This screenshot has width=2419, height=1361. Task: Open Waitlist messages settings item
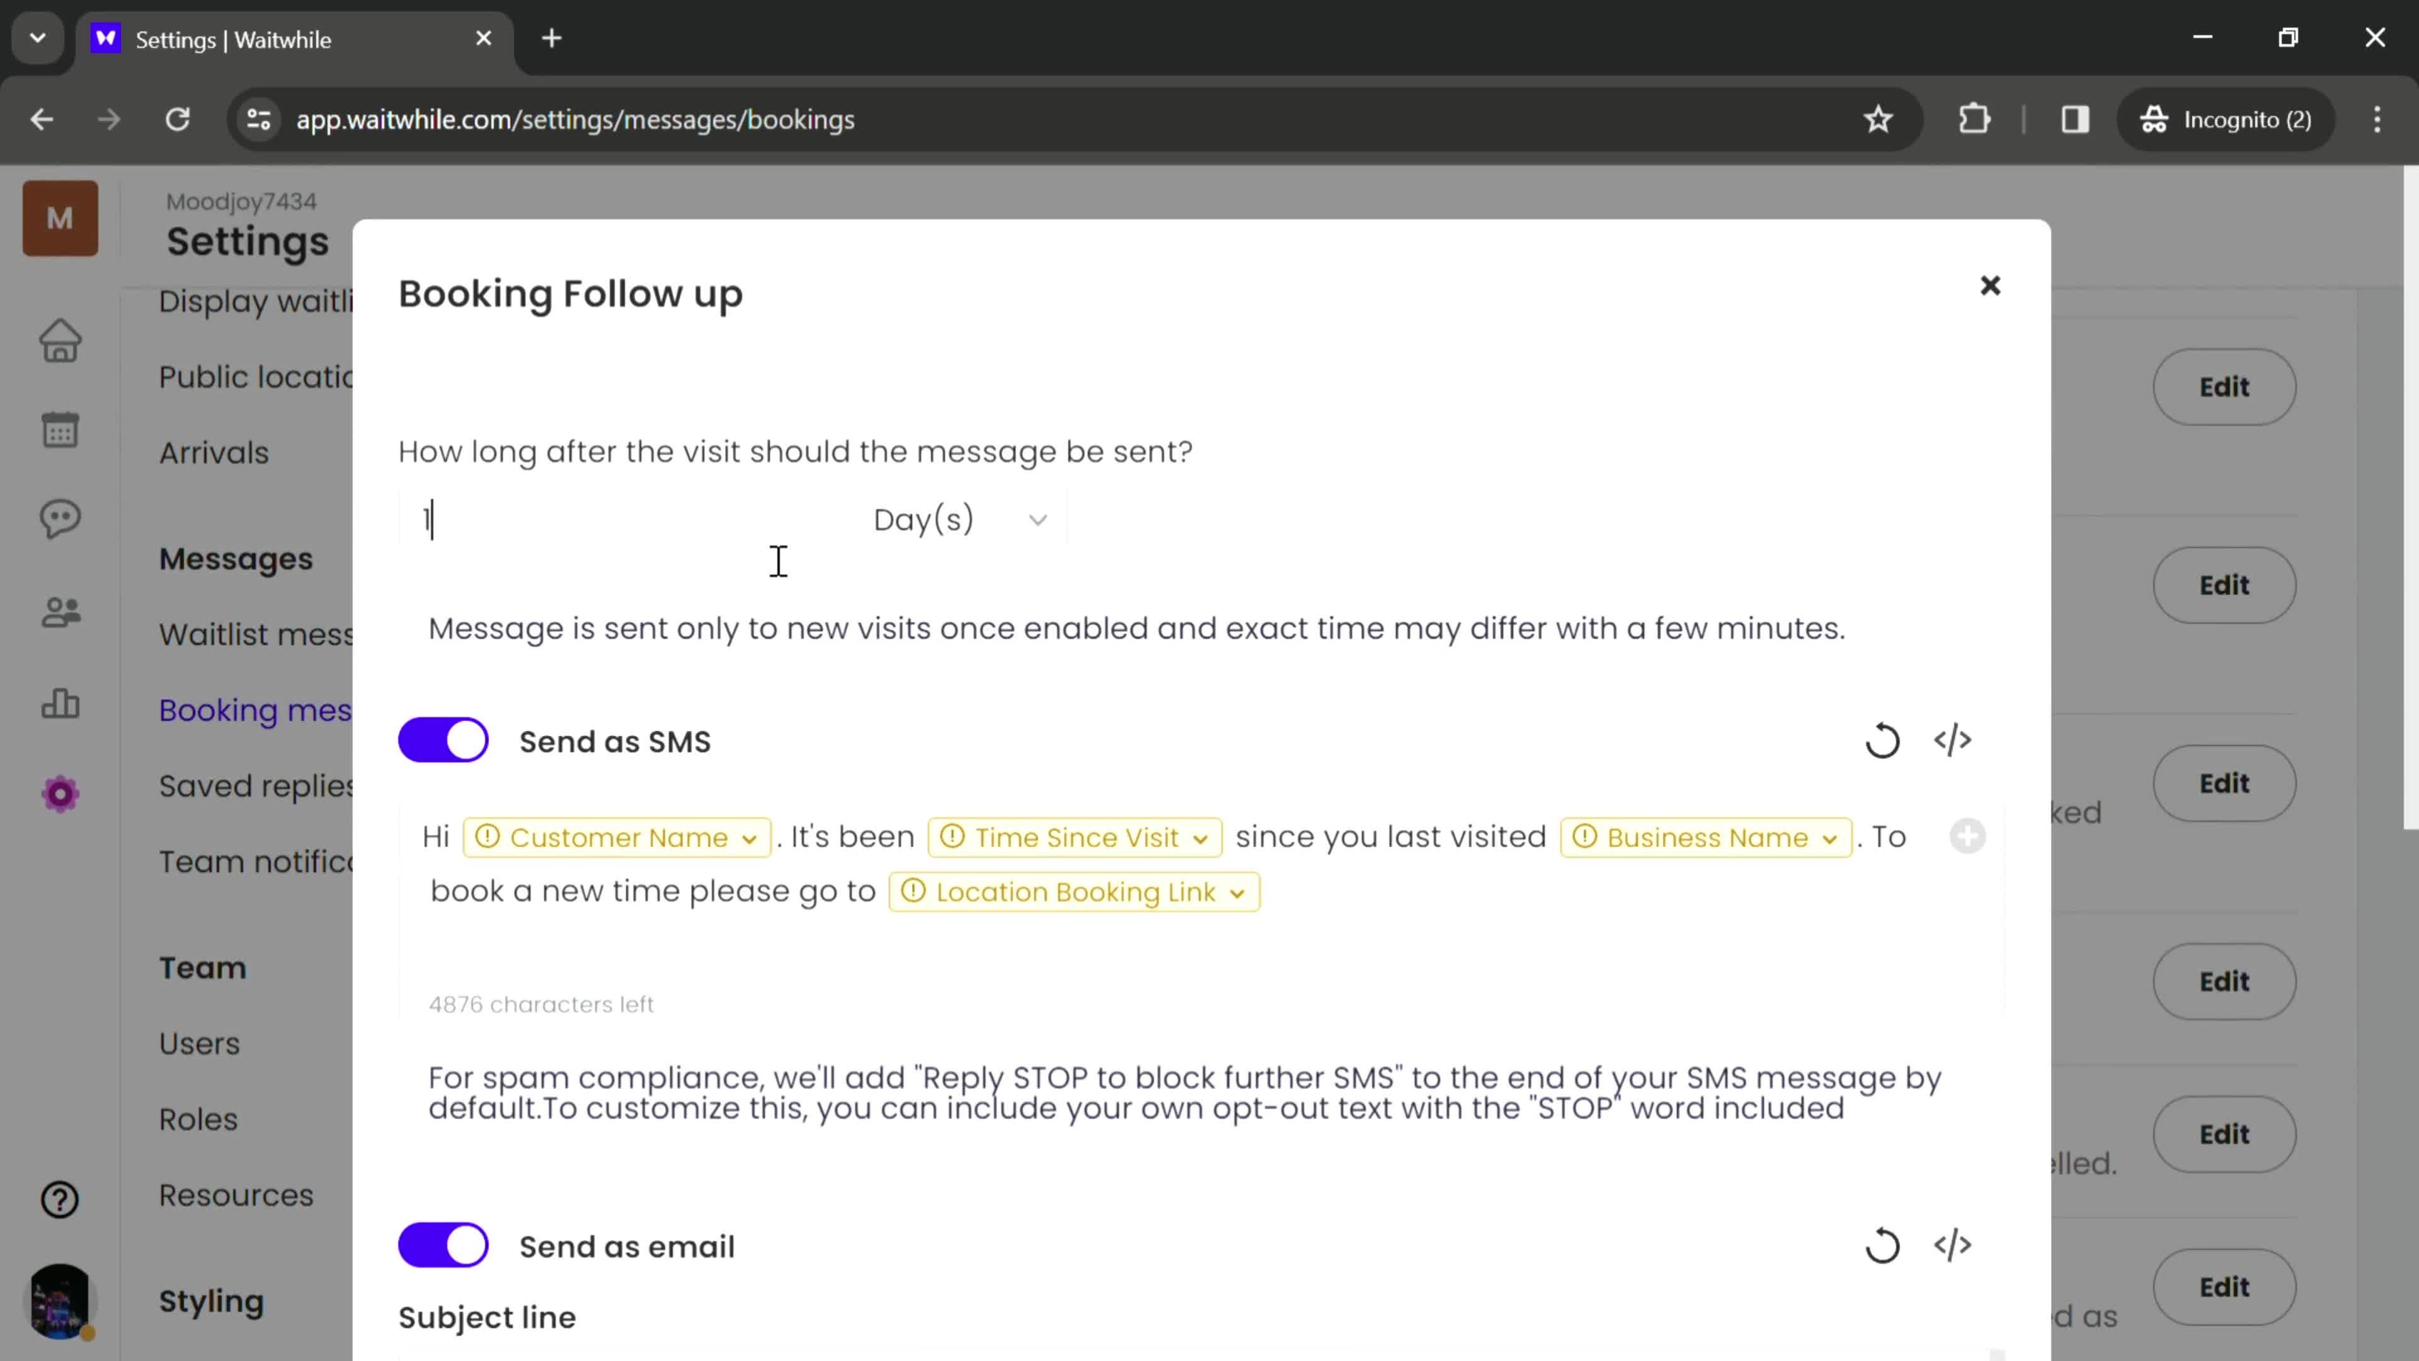pyautogui.click(x=255, y=634)
